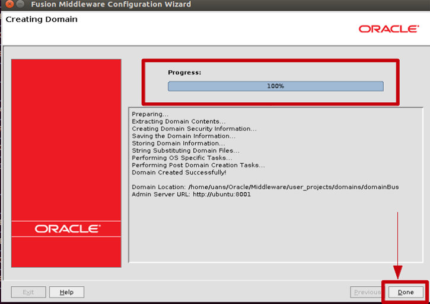Click the greyed-out Previous button
The image size is (430, 304).
(x=367, y=292)
